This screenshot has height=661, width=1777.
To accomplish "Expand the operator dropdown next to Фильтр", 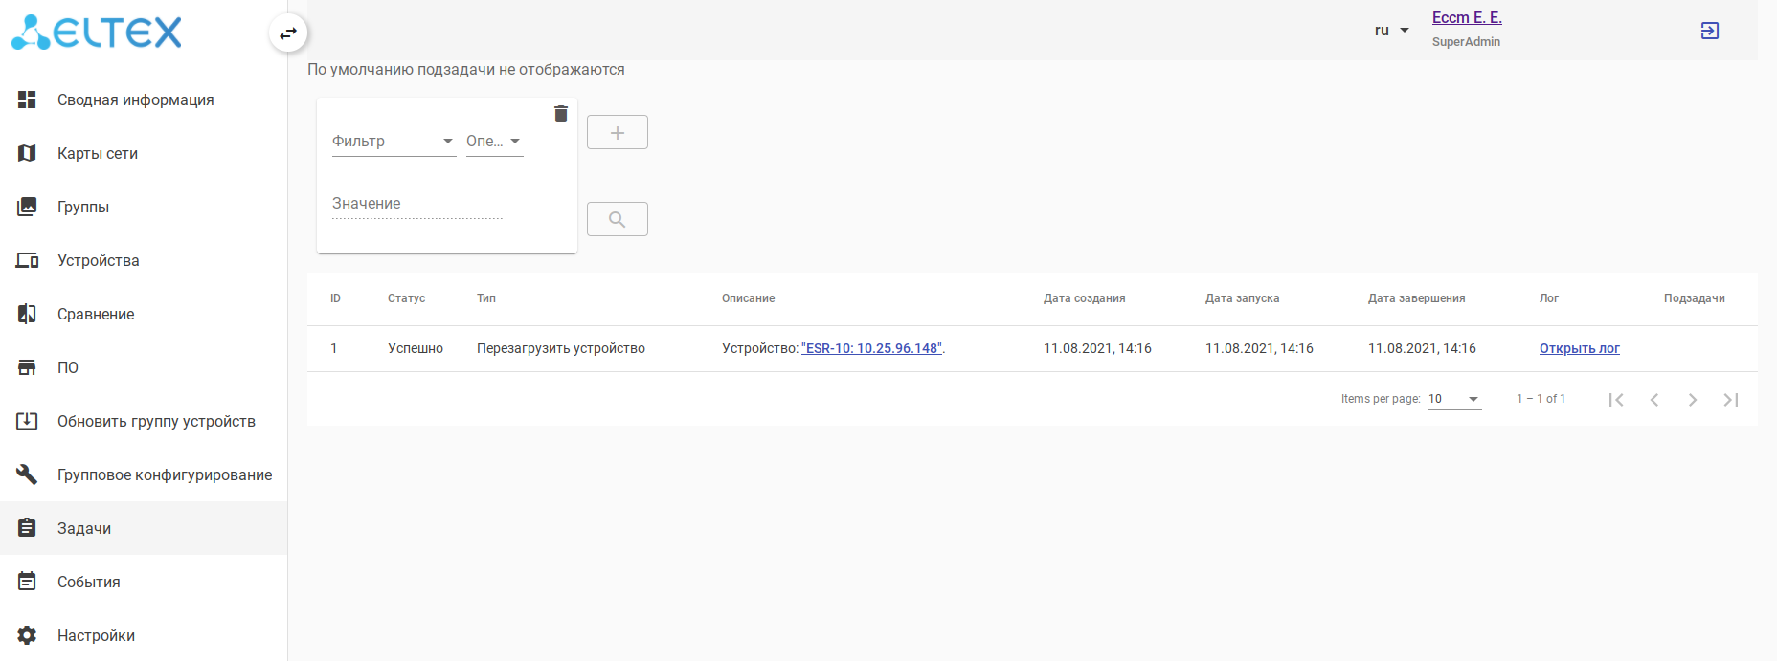I will point(494,142).
